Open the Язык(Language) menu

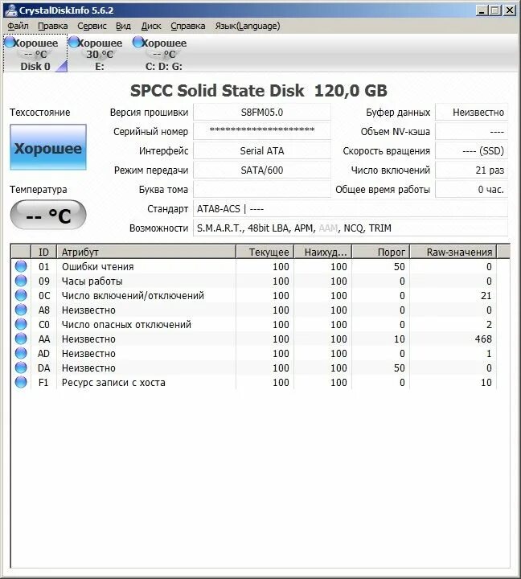click(x=248, y=26)
